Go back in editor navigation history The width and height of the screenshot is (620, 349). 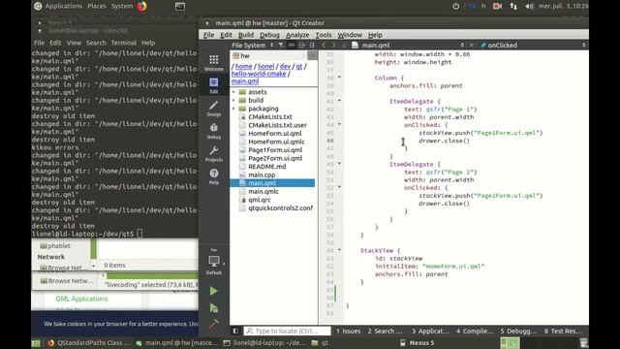(324, 46)
